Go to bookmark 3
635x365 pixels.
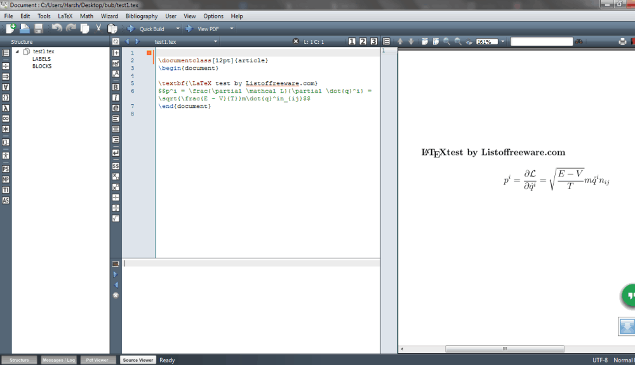[374, 41]
